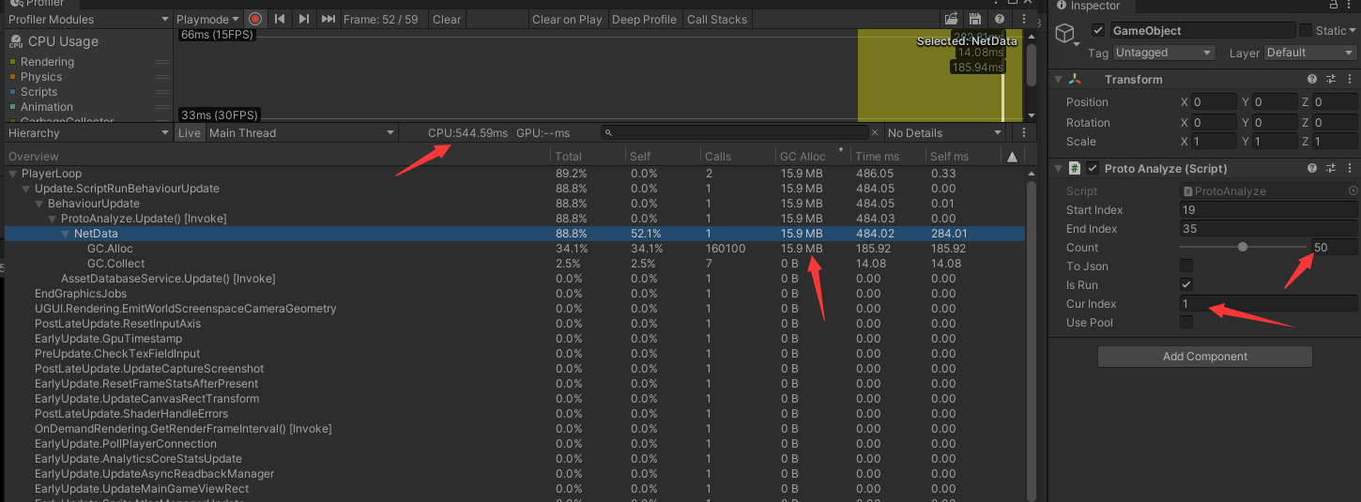
Task: Open Proto Analyze component's three-dot menu
Action: 1350,169
